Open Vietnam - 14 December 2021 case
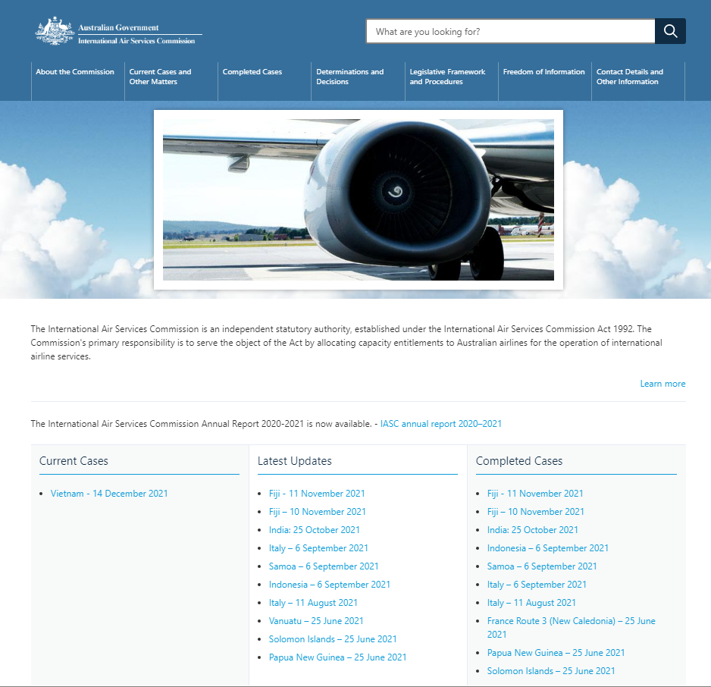 click(x=109, y=494)
